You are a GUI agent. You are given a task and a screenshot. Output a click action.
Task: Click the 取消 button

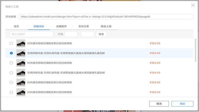159,104
